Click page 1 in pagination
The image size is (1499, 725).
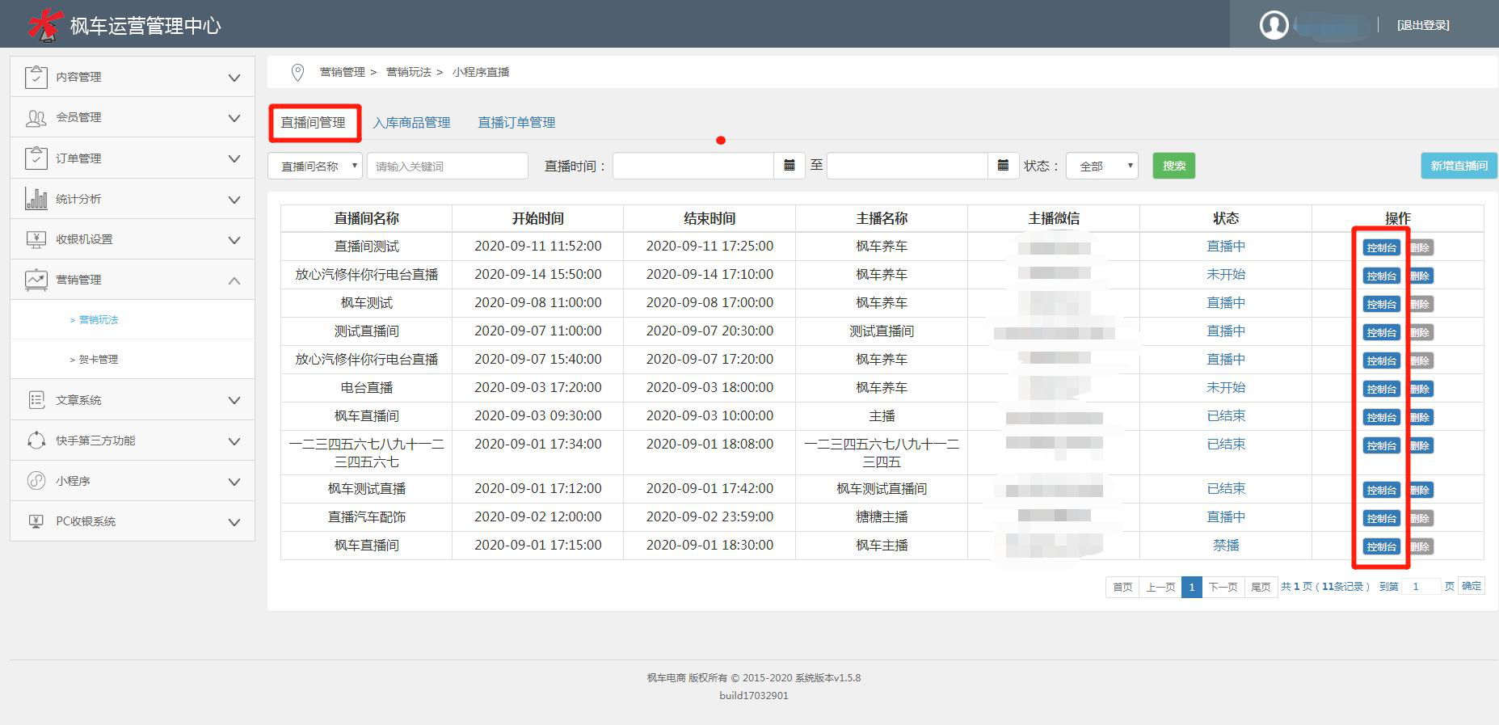[x=1191, y=587]
